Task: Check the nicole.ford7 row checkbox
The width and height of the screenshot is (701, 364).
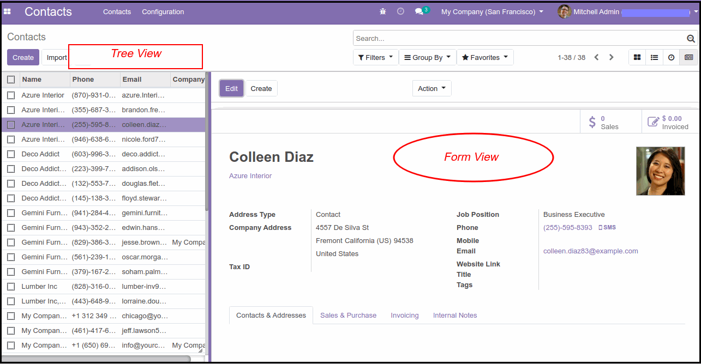Action: (x=11, y=139)
